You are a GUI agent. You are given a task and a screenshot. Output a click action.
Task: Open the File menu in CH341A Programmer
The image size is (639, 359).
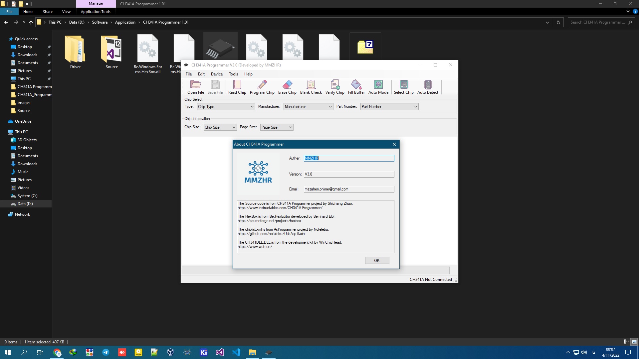coord(189,74)
